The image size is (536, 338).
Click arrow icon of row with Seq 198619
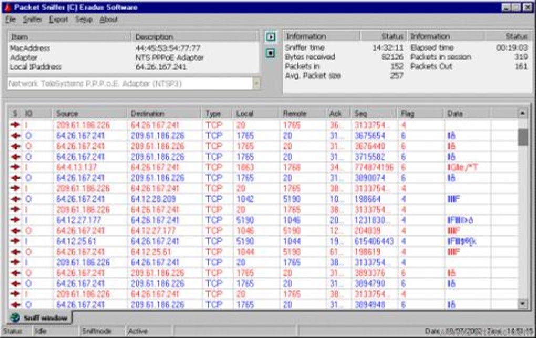pos(15,251)
